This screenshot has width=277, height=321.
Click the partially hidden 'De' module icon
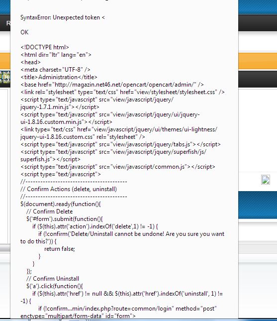point(5,77)
